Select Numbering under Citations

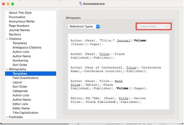coord(20,61)
